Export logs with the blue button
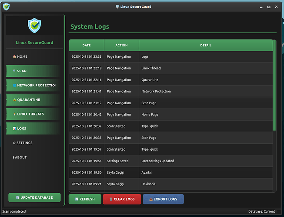The width and height of the screenshot is (284, 217). click(x=163, y=199)
